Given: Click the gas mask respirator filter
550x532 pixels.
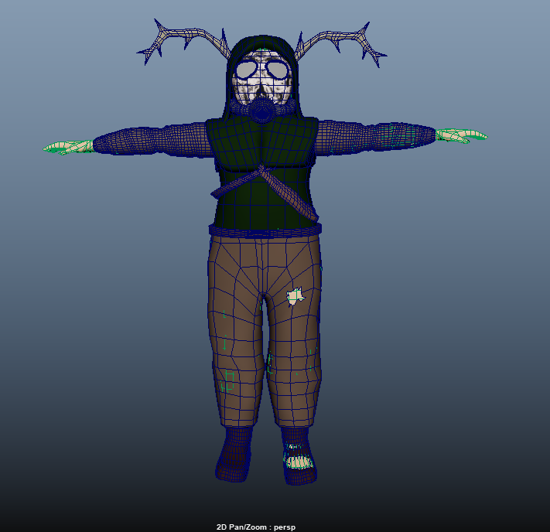Looking at the screenshot, I should pyautogui.click(x=263, y=111).
